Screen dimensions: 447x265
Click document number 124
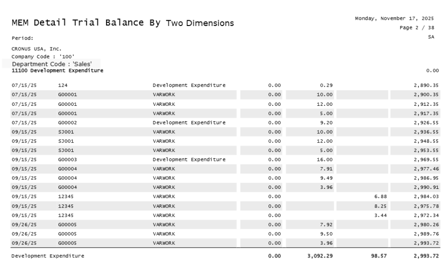[x=63, y=85]
